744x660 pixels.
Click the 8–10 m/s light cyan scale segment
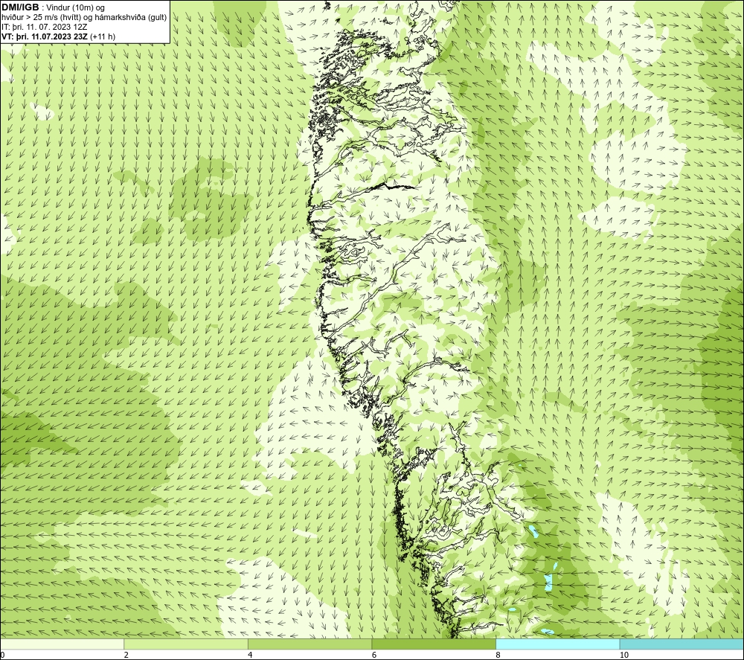(x=557, y=644)
